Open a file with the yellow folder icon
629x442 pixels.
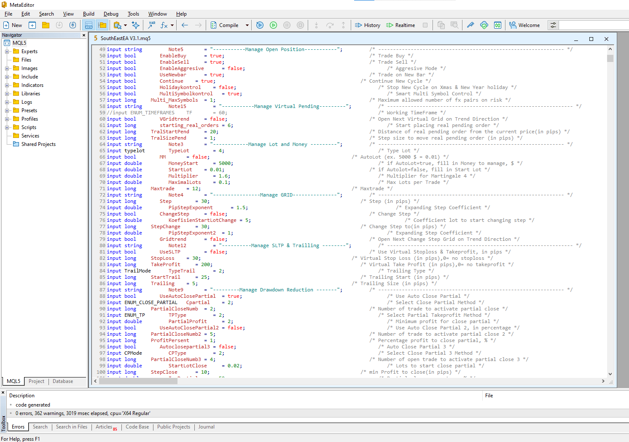46,25
